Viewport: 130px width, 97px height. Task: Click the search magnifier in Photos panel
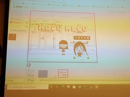point(26,26)
